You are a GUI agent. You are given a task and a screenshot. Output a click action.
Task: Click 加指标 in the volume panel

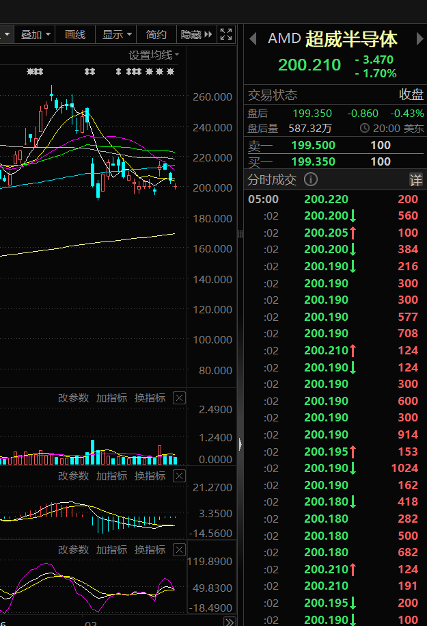(x=111, y=397)
